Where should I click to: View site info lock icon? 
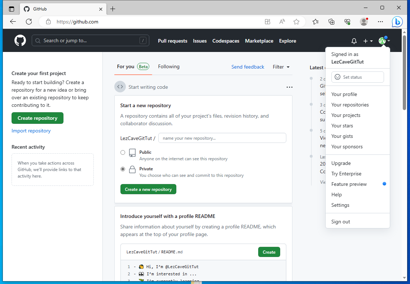tap(48, 22)
